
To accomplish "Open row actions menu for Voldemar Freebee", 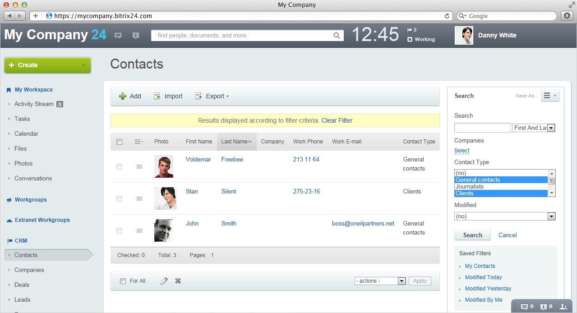I will (x=139, y=166).
